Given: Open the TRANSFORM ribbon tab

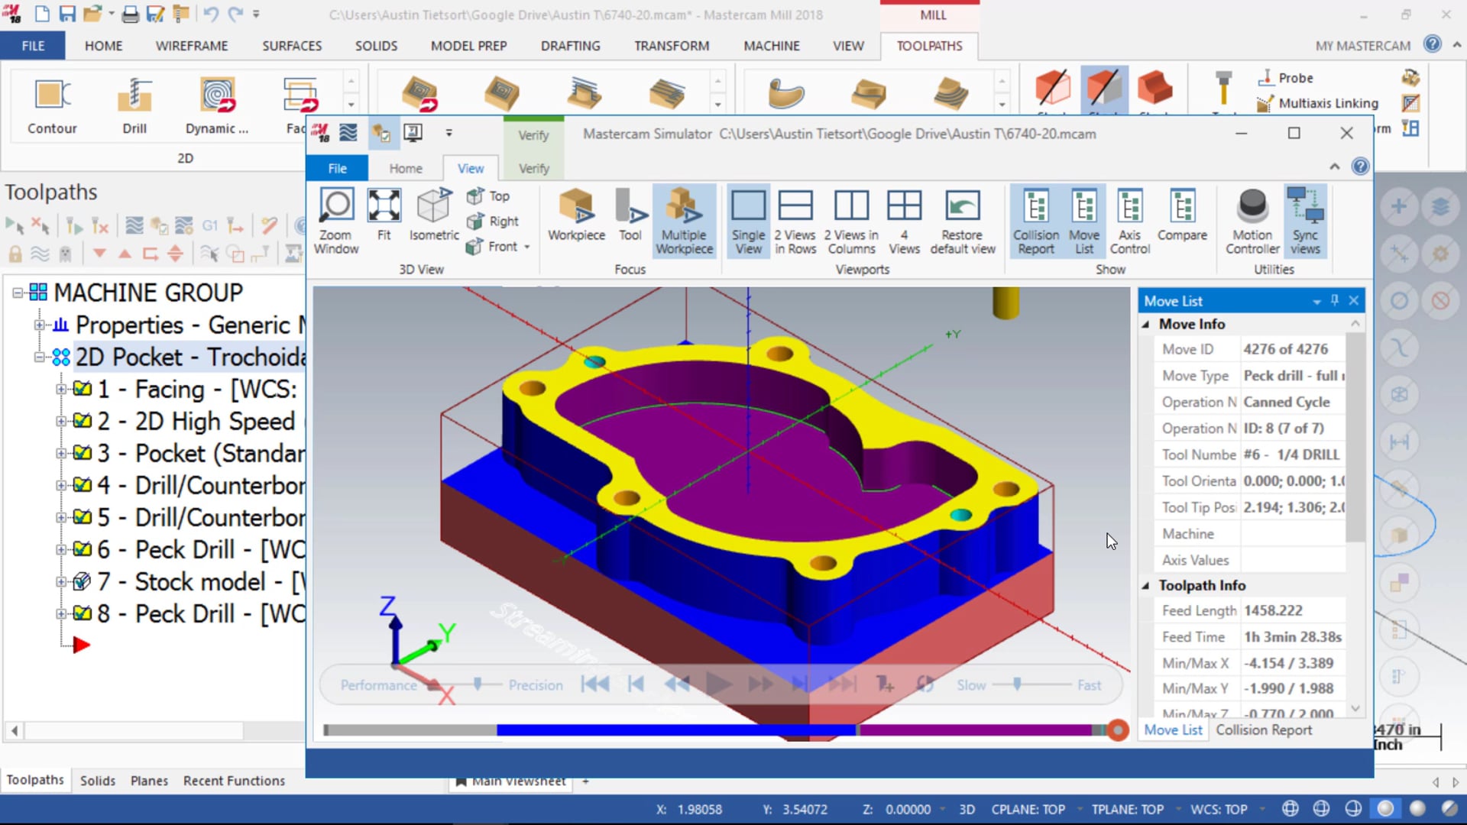Looking at the screenshot, I should coord(672,46).
